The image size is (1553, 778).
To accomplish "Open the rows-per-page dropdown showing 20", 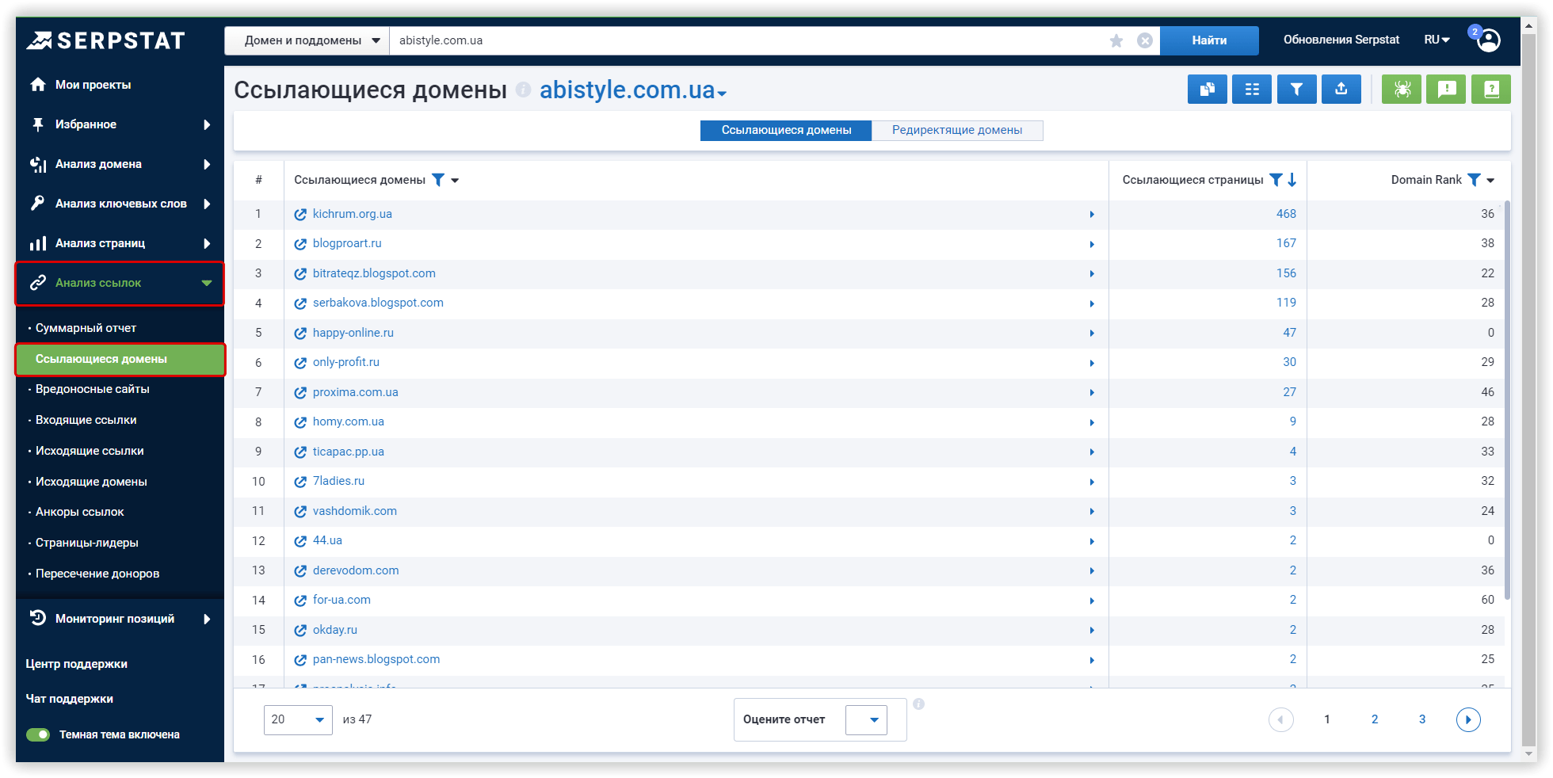I will [298, 719].
